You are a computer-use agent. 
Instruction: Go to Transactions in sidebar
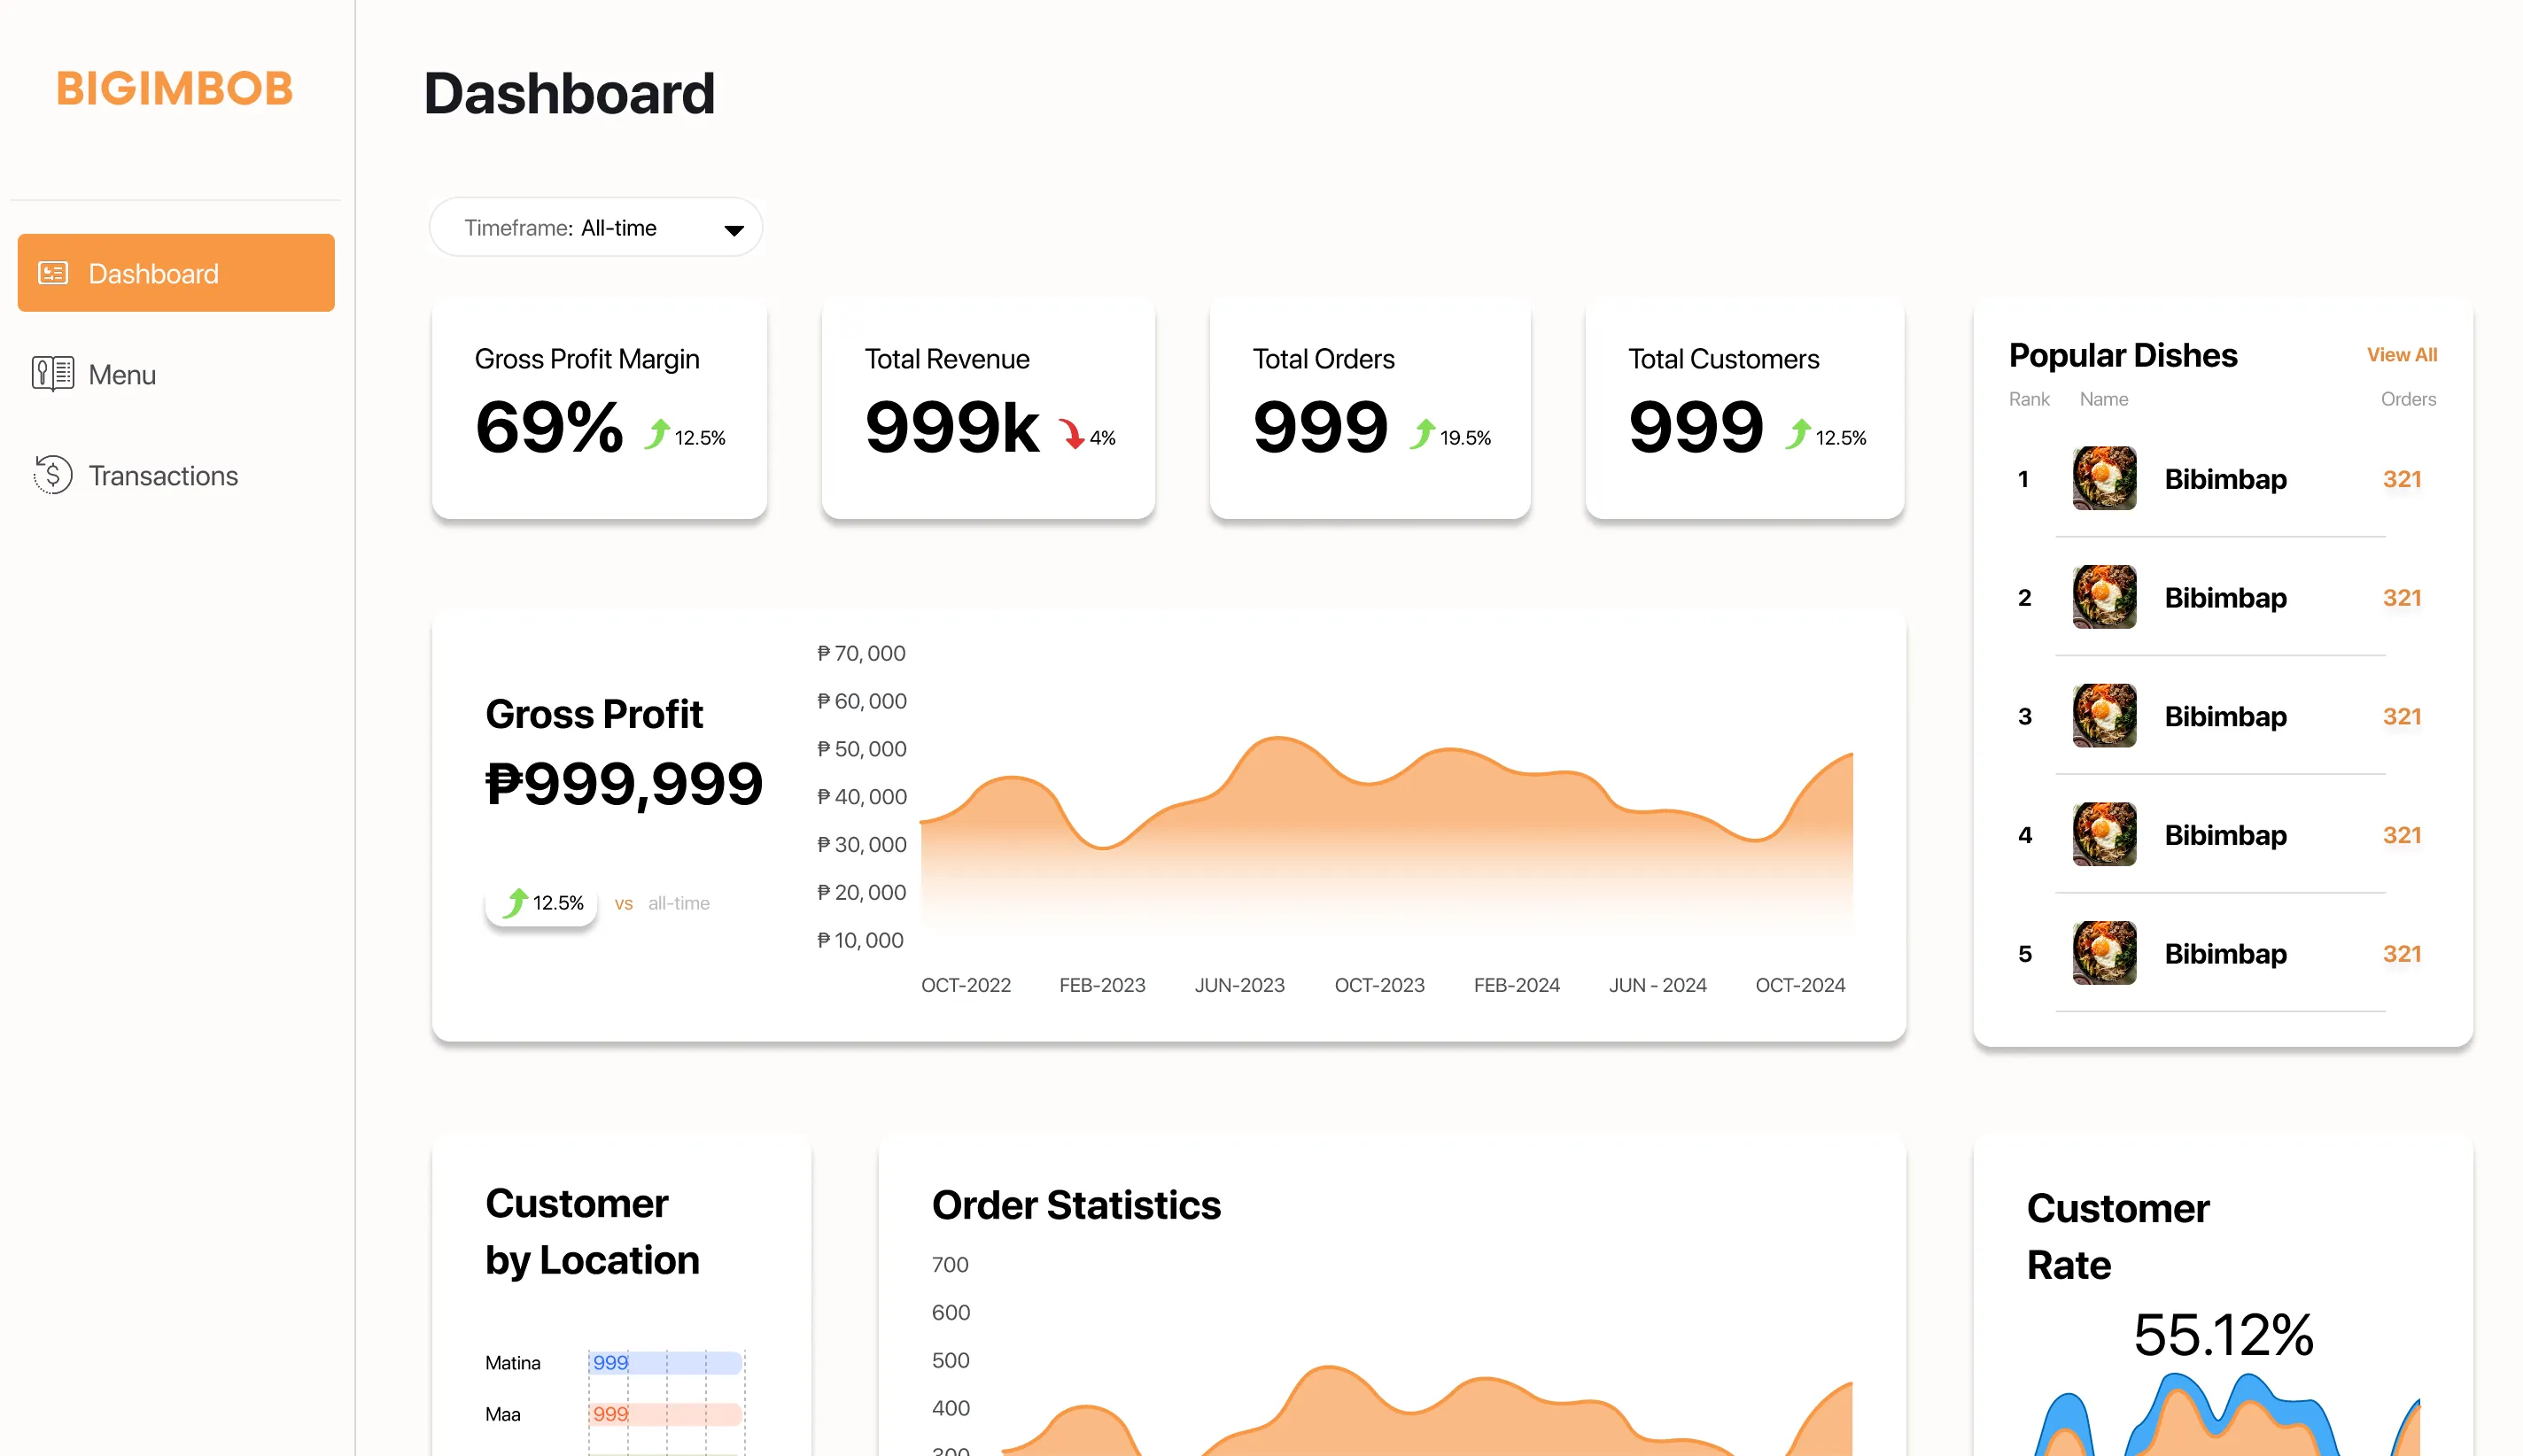point(163,476)
